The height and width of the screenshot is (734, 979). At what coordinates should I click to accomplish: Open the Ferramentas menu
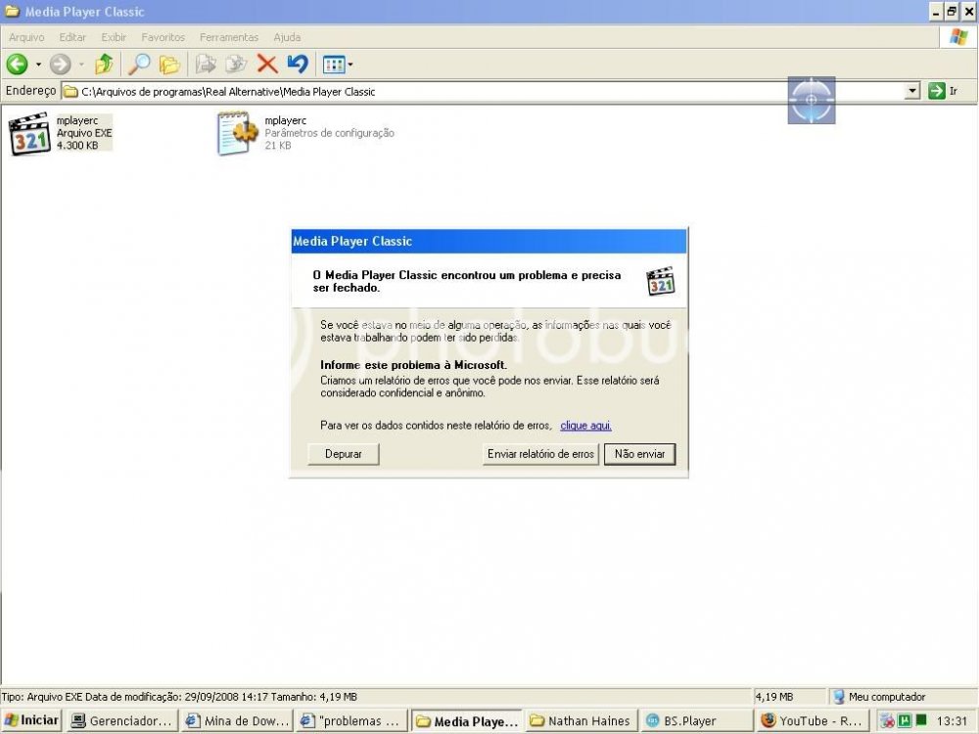(228, 37)
